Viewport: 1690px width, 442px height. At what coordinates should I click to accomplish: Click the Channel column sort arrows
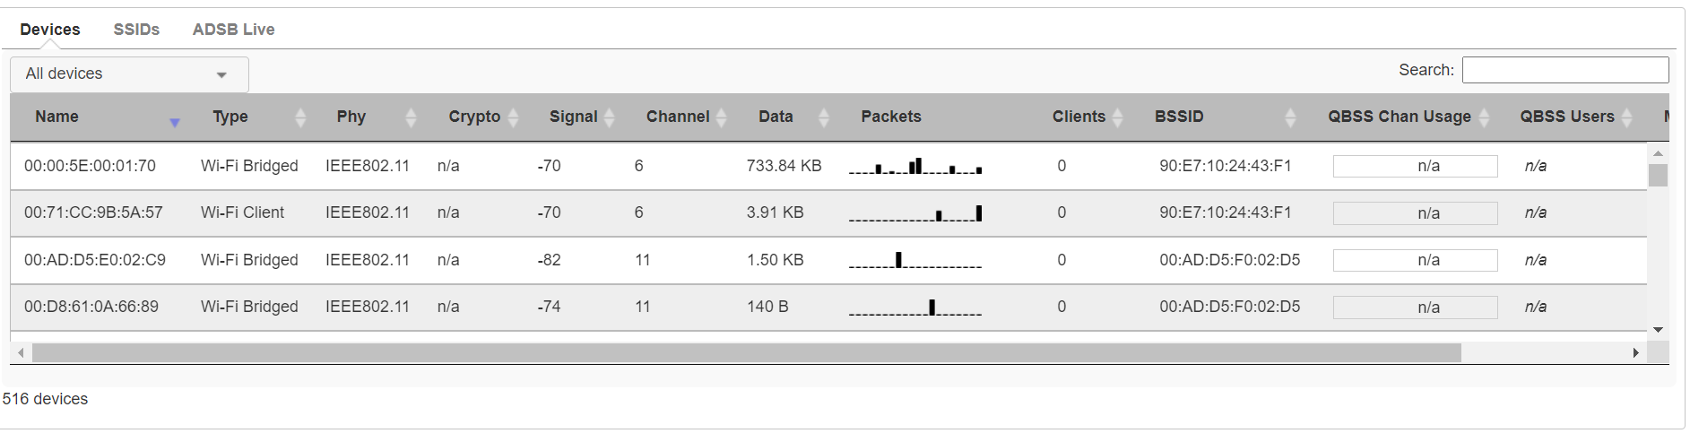tap(722, 117)
